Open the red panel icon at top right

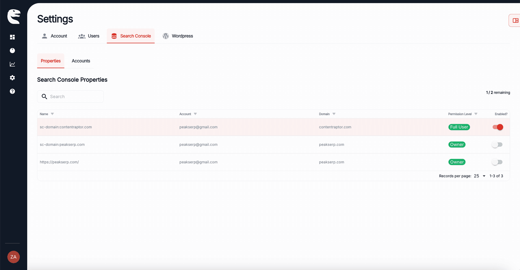pyautogui.click(x=515, y=20)
